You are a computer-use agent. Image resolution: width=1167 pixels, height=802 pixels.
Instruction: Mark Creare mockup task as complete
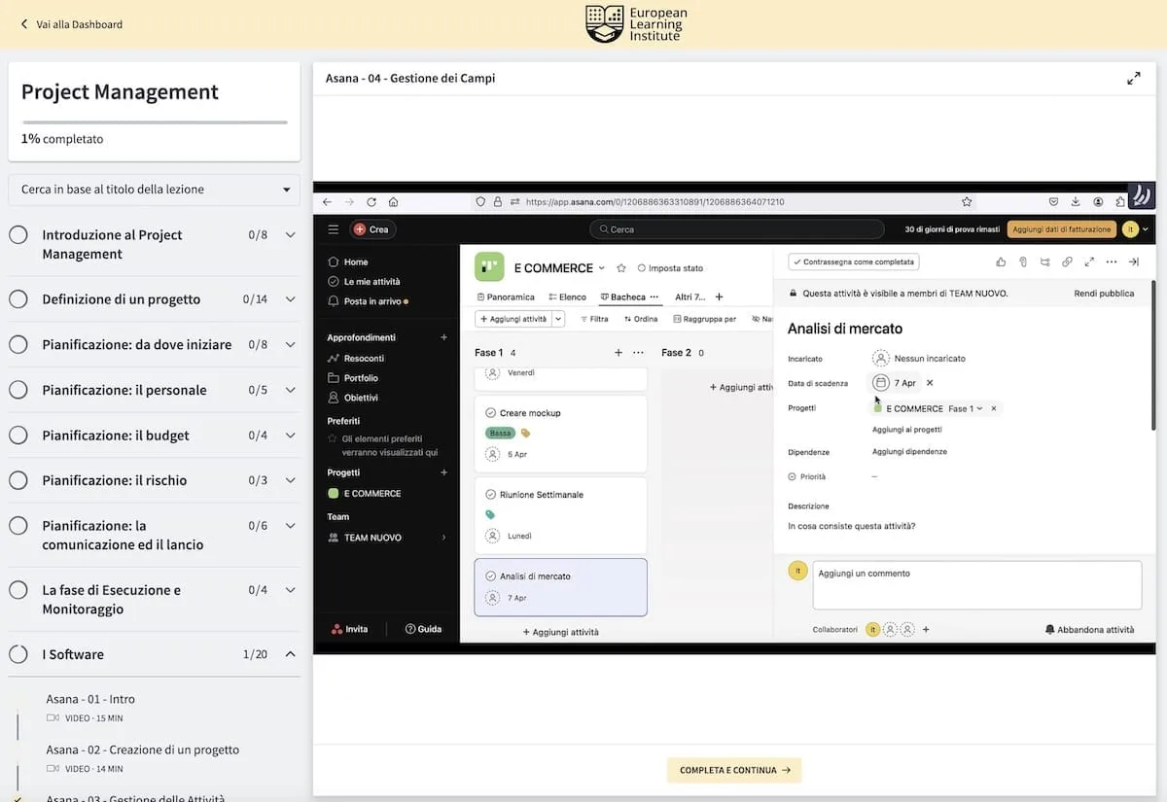point(491,413)
